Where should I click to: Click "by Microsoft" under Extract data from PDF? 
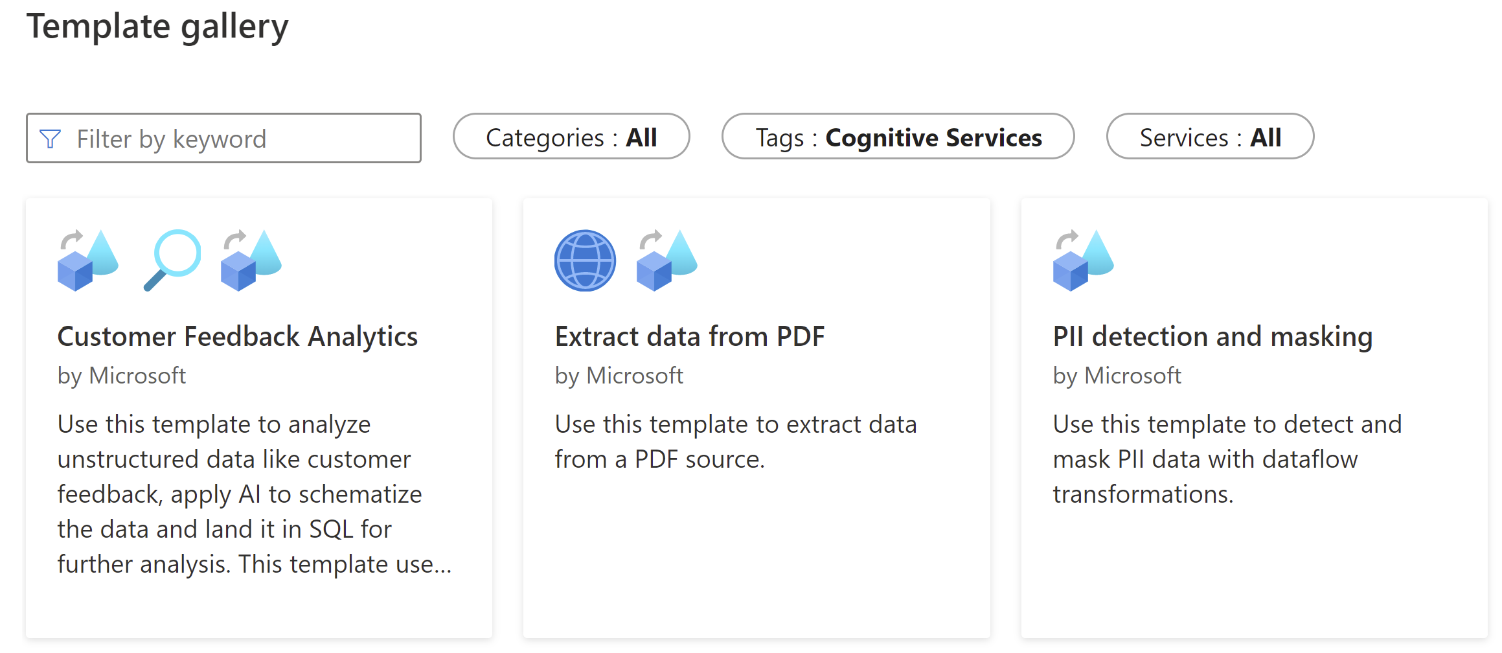click(619, 376)
